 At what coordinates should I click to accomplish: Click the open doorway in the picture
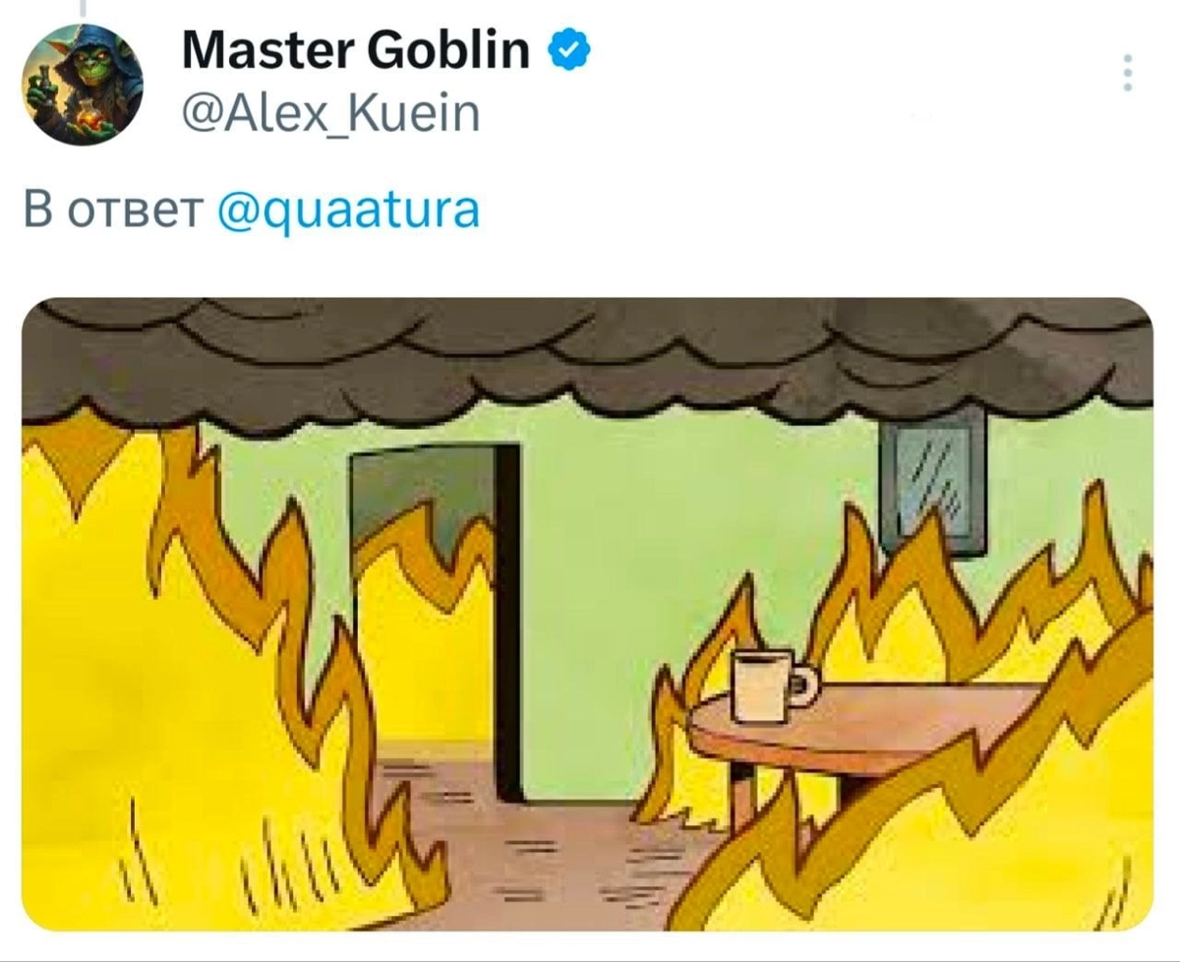435,620
